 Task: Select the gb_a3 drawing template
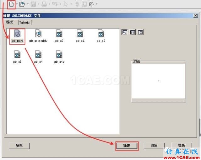17,57
